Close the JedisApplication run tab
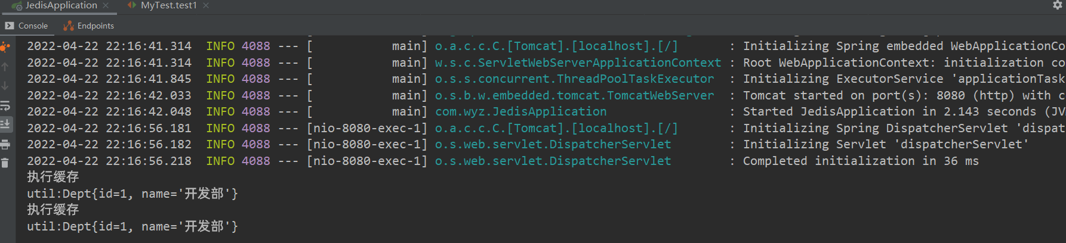Viewport: 1066px width, 243px height. [106, 5]
